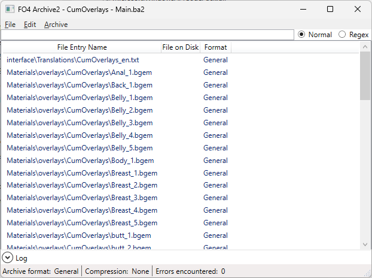Click the scroll down arrow of file list

tap(365, 244)
